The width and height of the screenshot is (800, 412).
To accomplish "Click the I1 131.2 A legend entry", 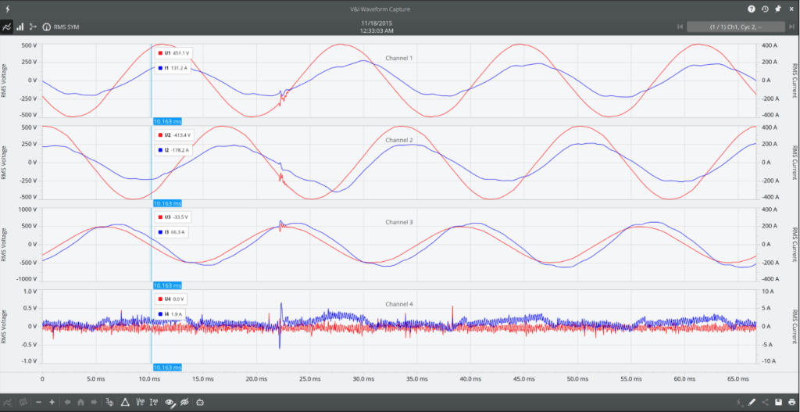I will pyautogui.click(x=173, y=68).
